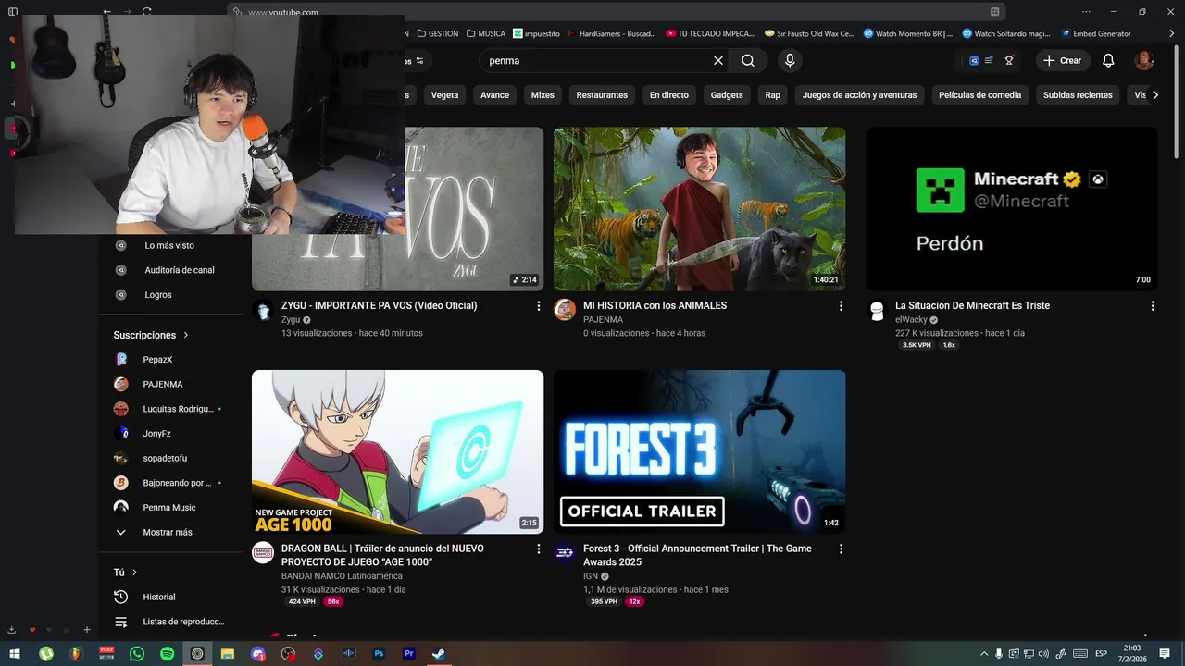Show hidden system tray icons
Image resolution: width=1185 pixels, height=666 pixels.
coord(984,654)
